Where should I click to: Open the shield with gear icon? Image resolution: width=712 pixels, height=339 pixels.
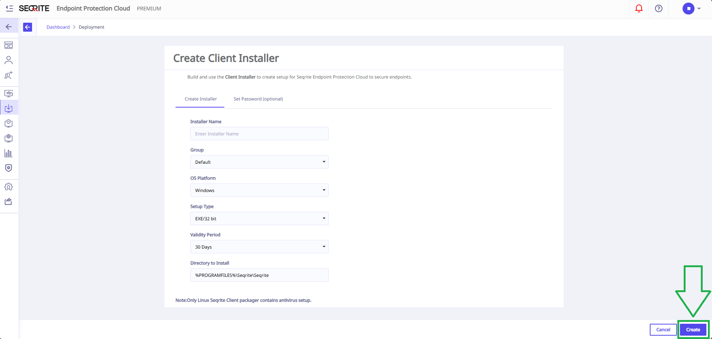9,168
